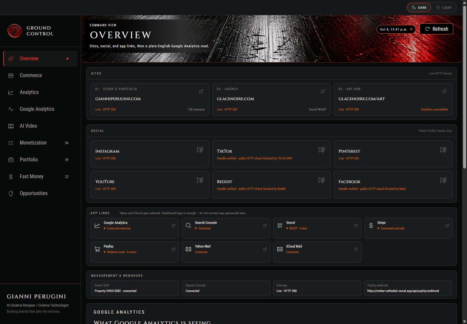Click the Fast Money count badge 22
The width and height of the screenshot is (467, 324).
click(67, 177)
